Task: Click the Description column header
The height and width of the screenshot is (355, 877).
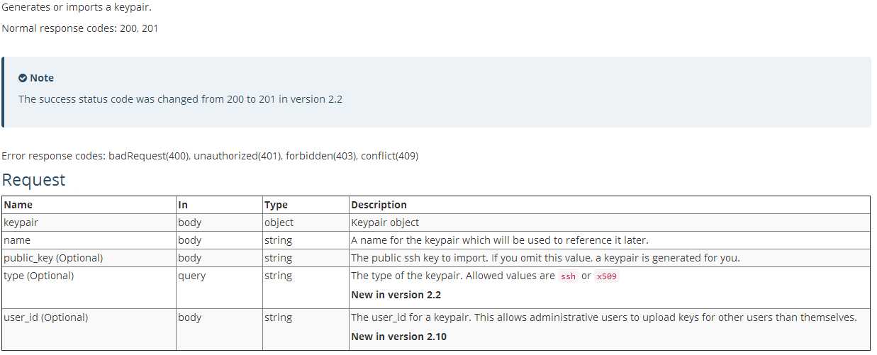Action: coord(379,205)
